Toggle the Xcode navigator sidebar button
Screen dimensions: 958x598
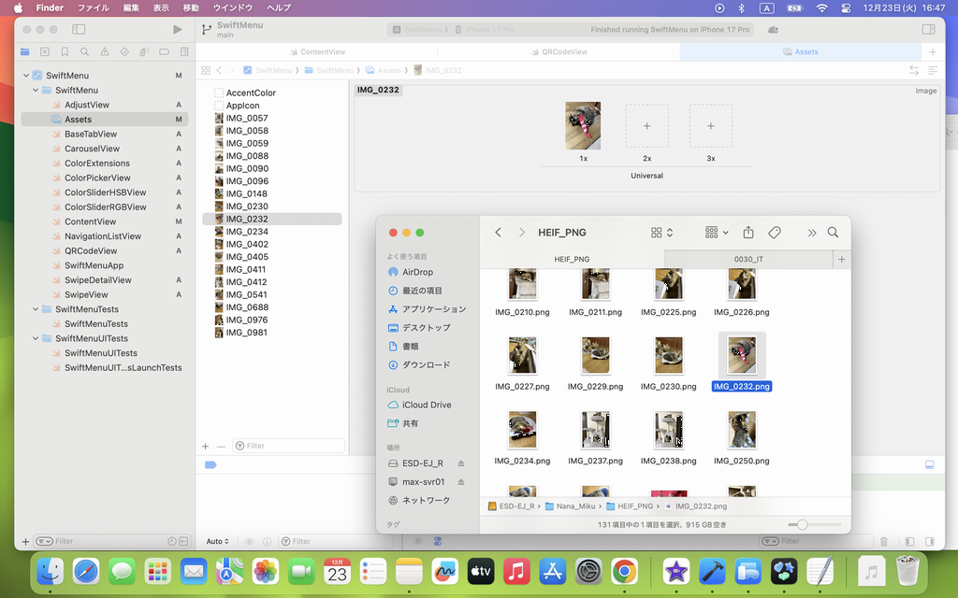80,30
